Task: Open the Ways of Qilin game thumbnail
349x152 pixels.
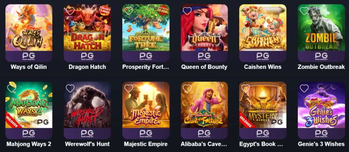Action: 29,28
